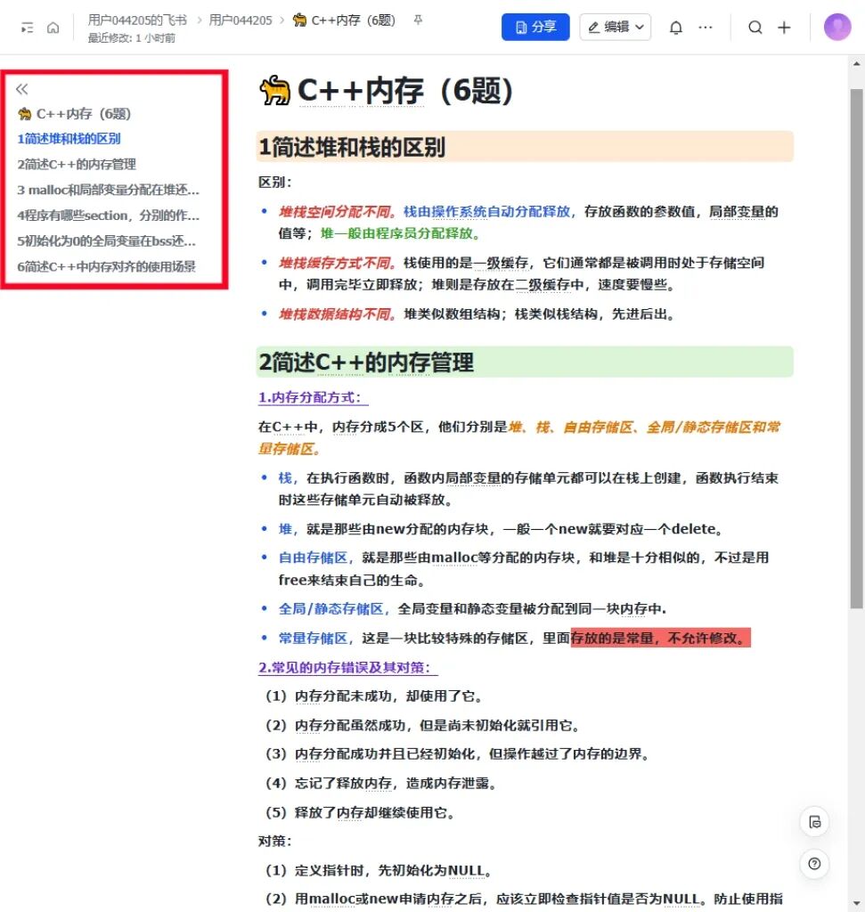
Task: Click heading 1简述堆和栈的区别 in document
Action: pos(352,147)
